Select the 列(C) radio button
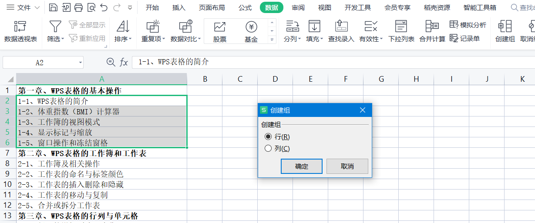The height and width of the screenshot is (223, 535). pos(268,149)
